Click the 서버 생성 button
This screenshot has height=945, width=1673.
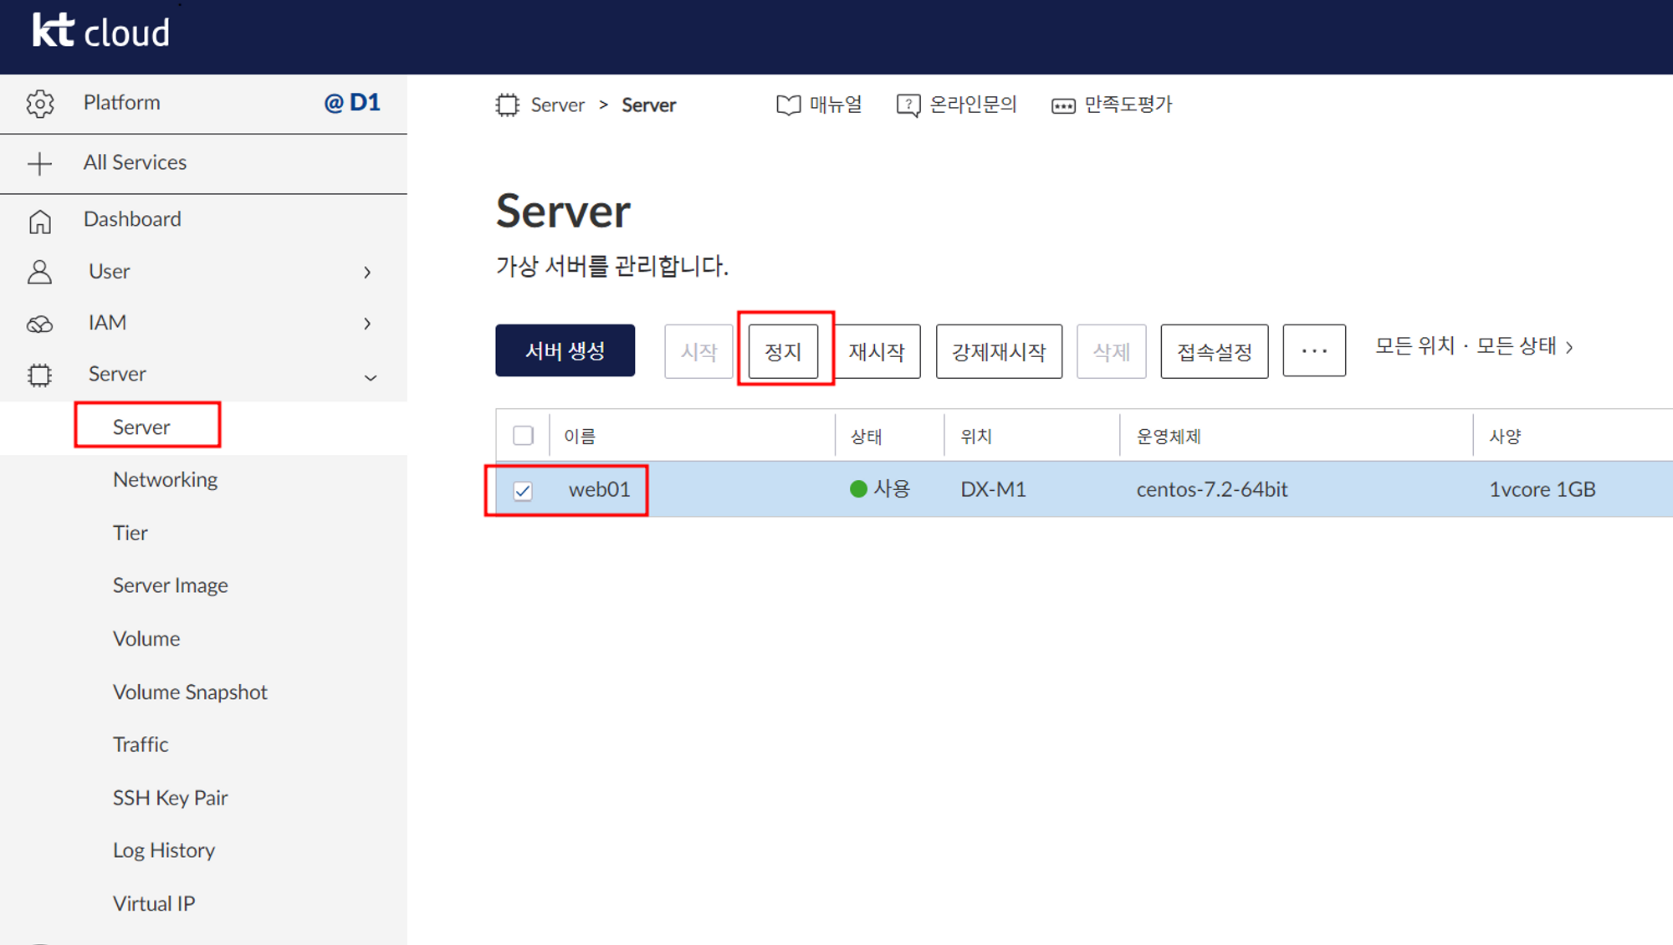click(565, 351)
